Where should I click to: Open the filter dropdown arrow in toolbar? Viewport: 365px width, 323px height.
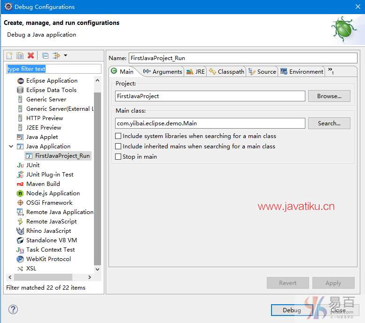pyautogui.click(x=66, y=55)
